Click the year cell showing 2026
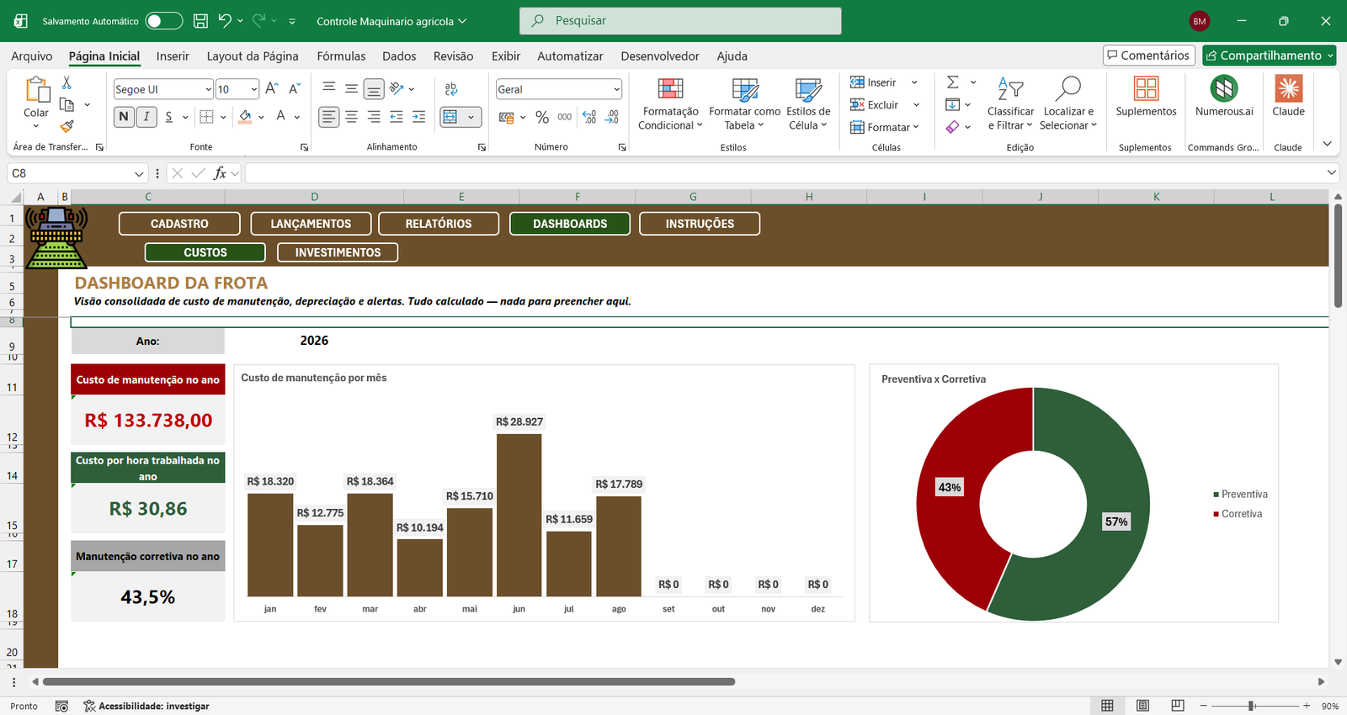The height and width of the screenshot is (715, 1347). 314,341
